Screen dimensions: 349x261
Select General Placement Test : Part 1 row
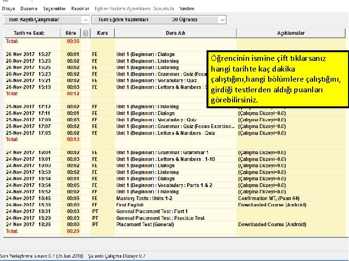tap(175, 212)
